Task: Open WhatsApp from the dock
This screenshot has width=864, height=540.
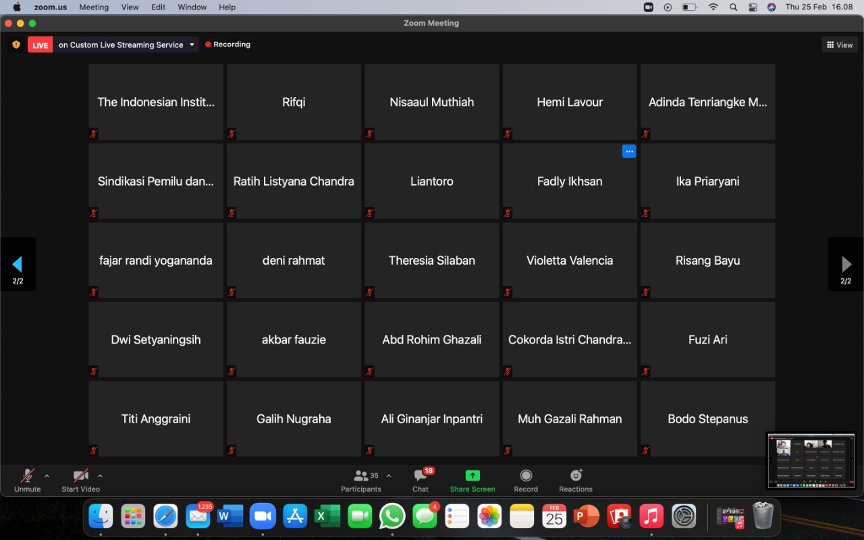Action: (x=392, y=517)
